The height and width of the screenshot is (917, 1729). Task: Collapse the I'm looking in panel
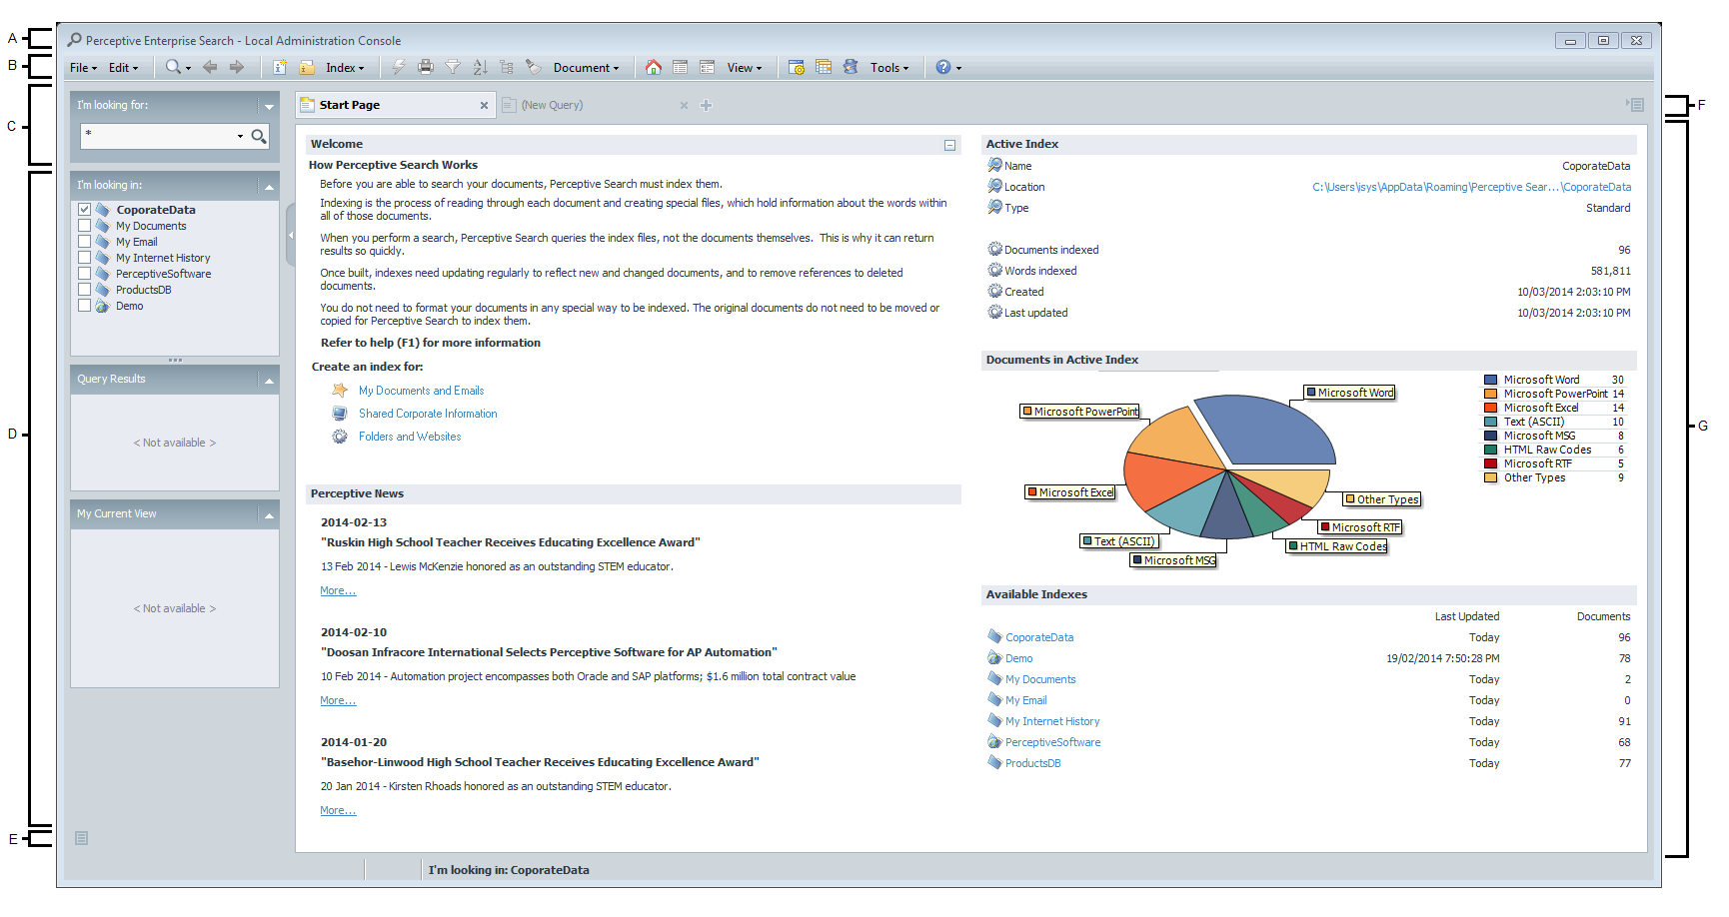269,186
